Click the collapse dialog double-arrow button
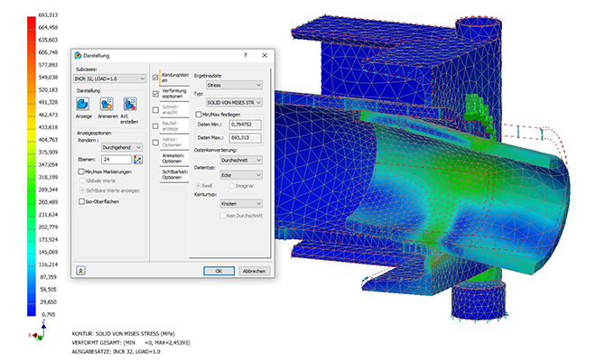This screenshot has width=596, height=361. coord(81,270)
